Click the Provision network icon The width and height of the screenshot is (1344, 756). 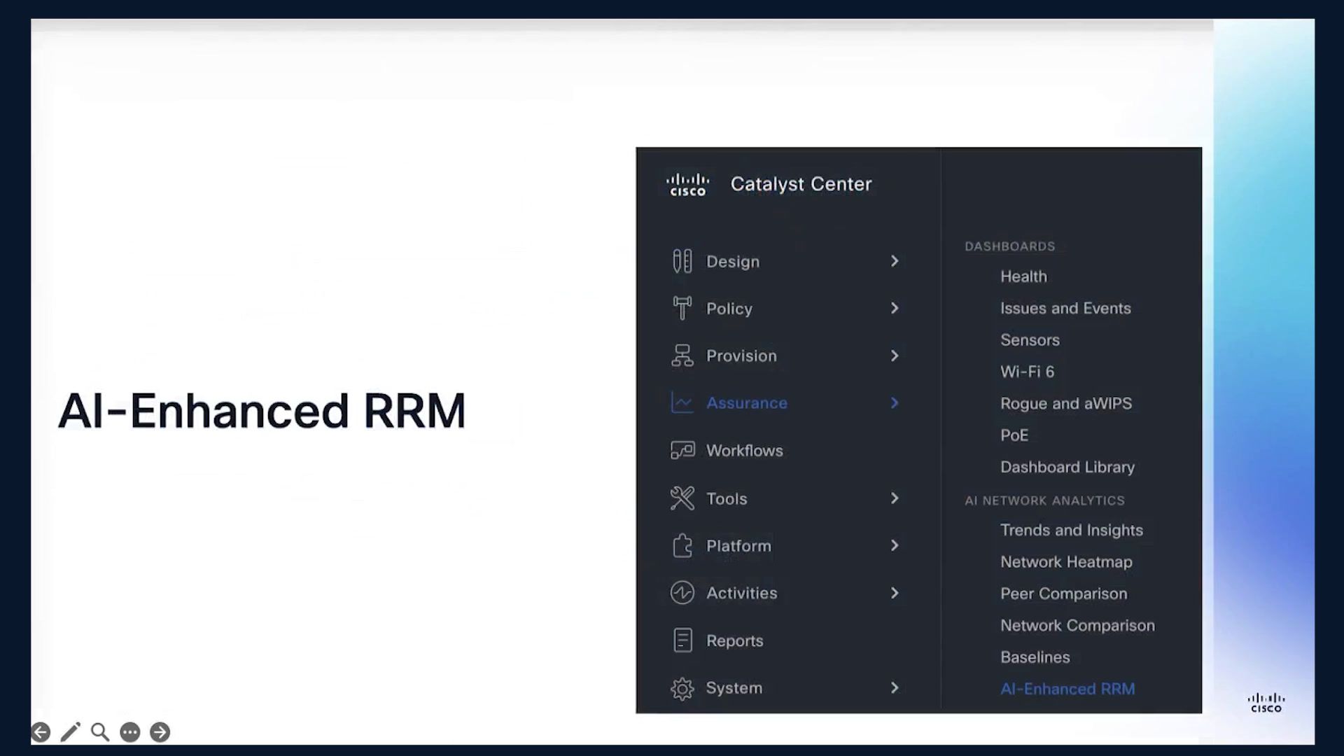(682, 356)
